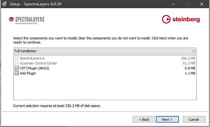The image size is (210, 127).
Task: Go back to previous setup page
Action: click(144, 119)
